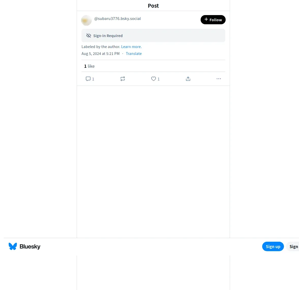
Task: Open the blurred profile avatar
Action: pyautogui.click(x=86, y=20)
